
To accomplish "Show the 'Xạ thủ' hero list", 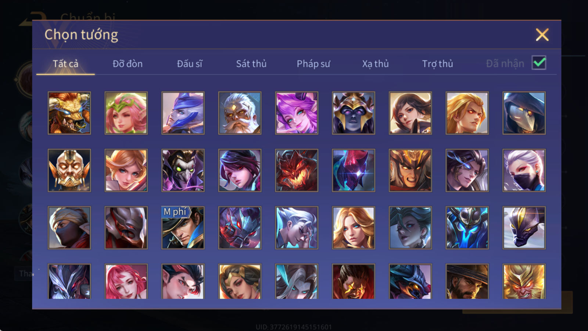I will [375, 64].
